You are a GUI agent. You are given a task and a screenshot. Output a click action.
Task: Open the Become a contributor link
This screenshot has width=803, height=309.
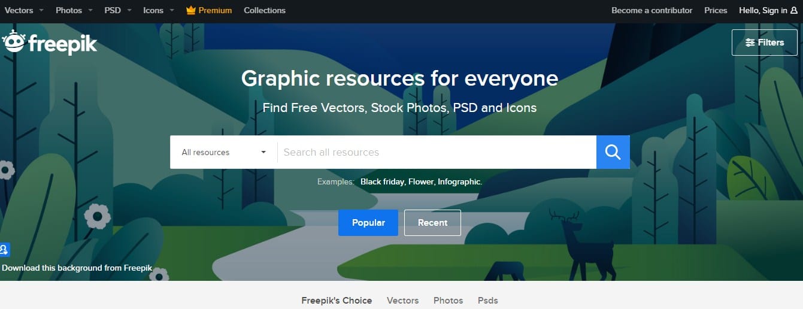[x=652, y=10]
